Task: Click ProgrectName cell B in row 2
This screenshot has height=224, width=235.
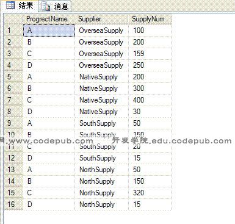Action: coord(49,42)
